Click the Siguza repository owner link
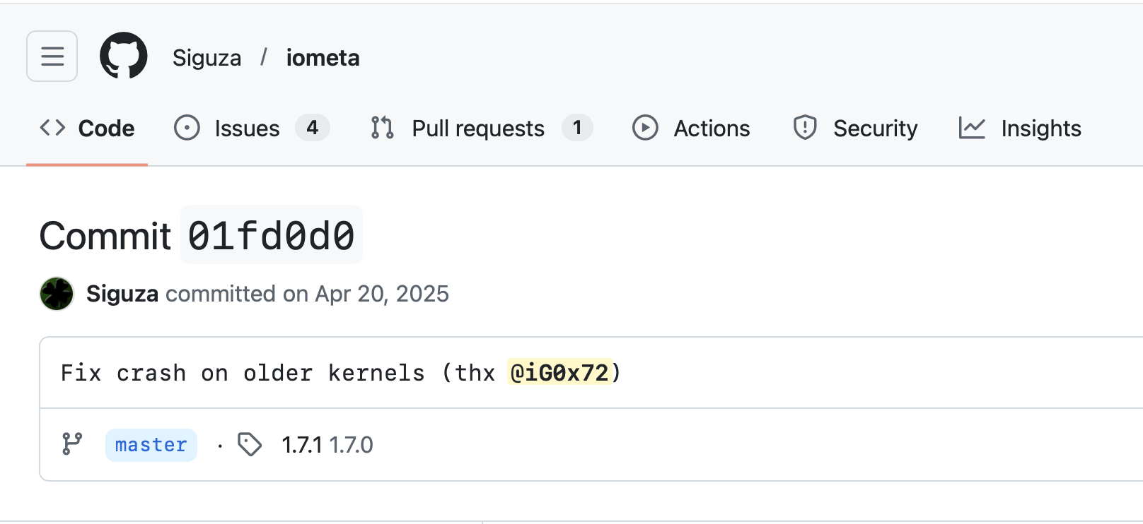Image resolution: width=1143 pixels, height=524 pixels. [206, 57]
